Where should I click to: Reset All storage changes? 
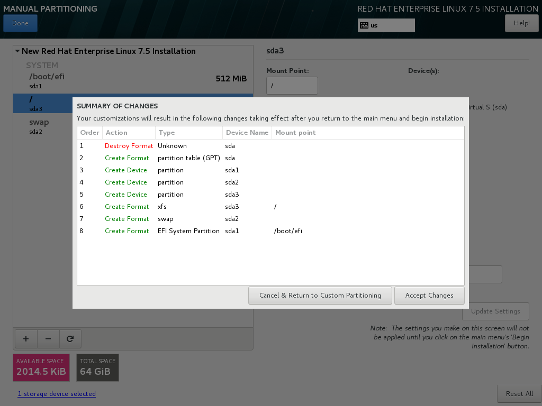pyautogui.click(x=519, y=393)
